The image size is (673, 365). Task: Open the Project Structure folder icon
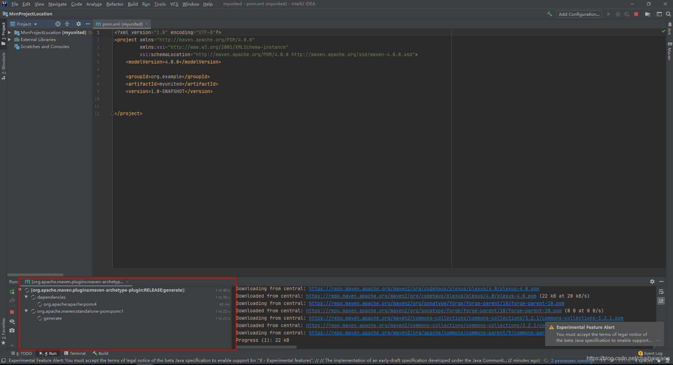click(648, 14)
